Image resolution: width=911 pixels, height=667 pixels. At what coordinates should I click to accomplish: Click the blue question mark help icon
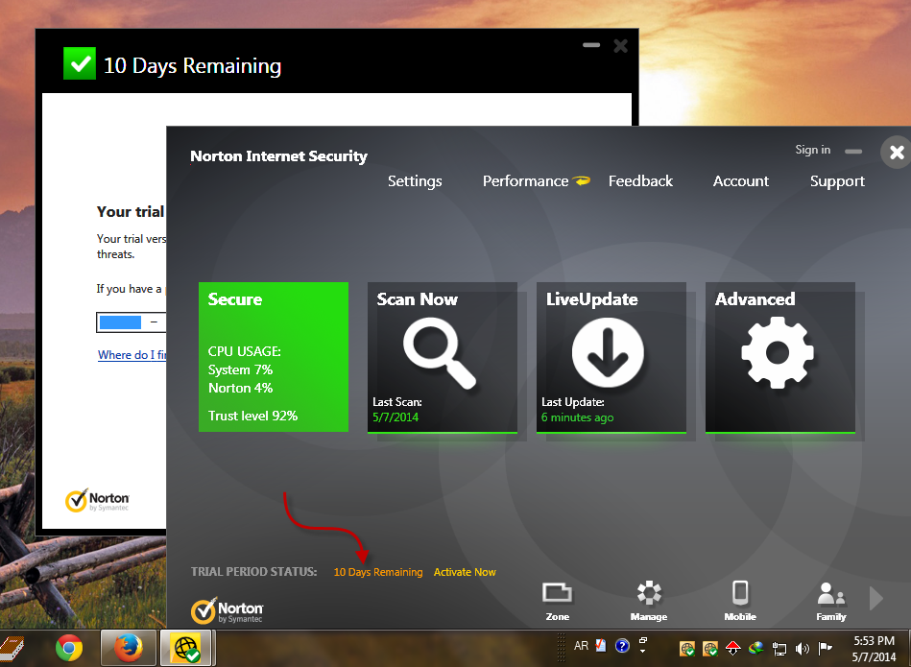tap(622, 646)
